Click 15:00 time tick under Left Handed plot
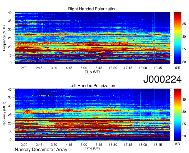Viewport: 189px width, 153px height. pos(83,145)
